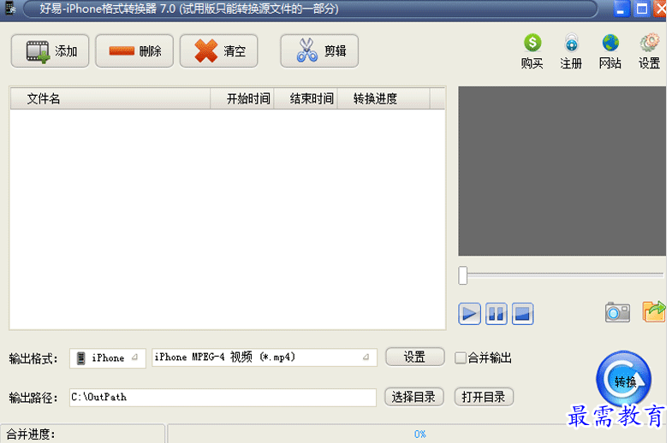Click the 文件名 column header
The image size is (672, 443).
pos(110,99)
